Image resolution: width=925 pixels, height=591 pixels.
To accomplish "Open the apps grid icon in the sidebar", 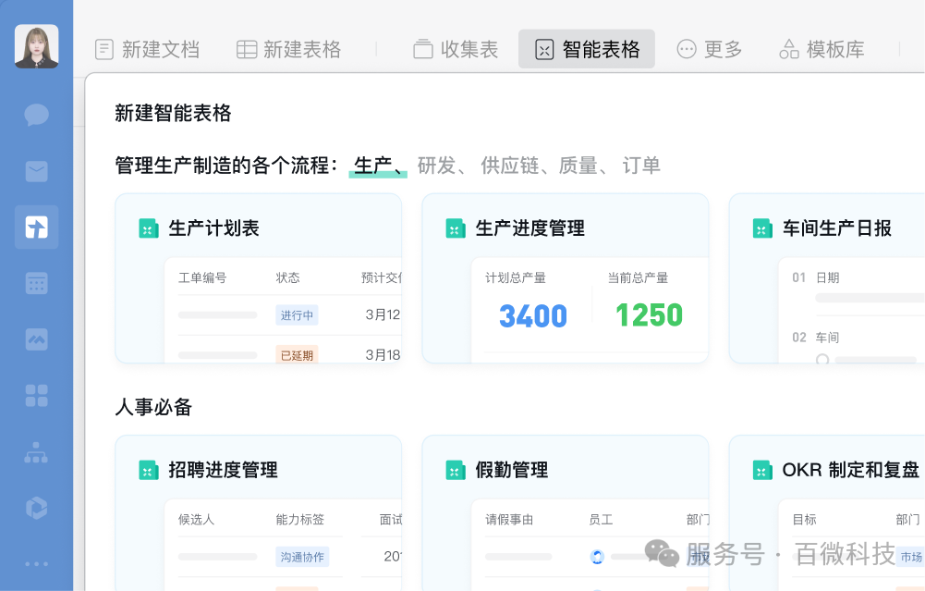I will tap(36, 396).
